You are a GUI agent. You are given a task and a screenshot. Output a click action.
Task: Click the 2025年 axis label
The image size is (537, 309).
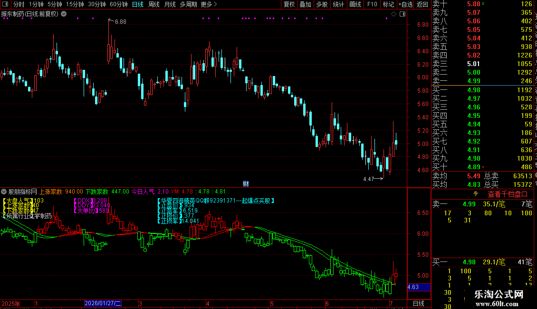point(10,303)
